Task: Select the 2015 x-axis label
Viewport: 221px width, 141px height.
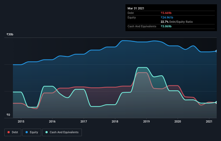Action: pos(21,121)
